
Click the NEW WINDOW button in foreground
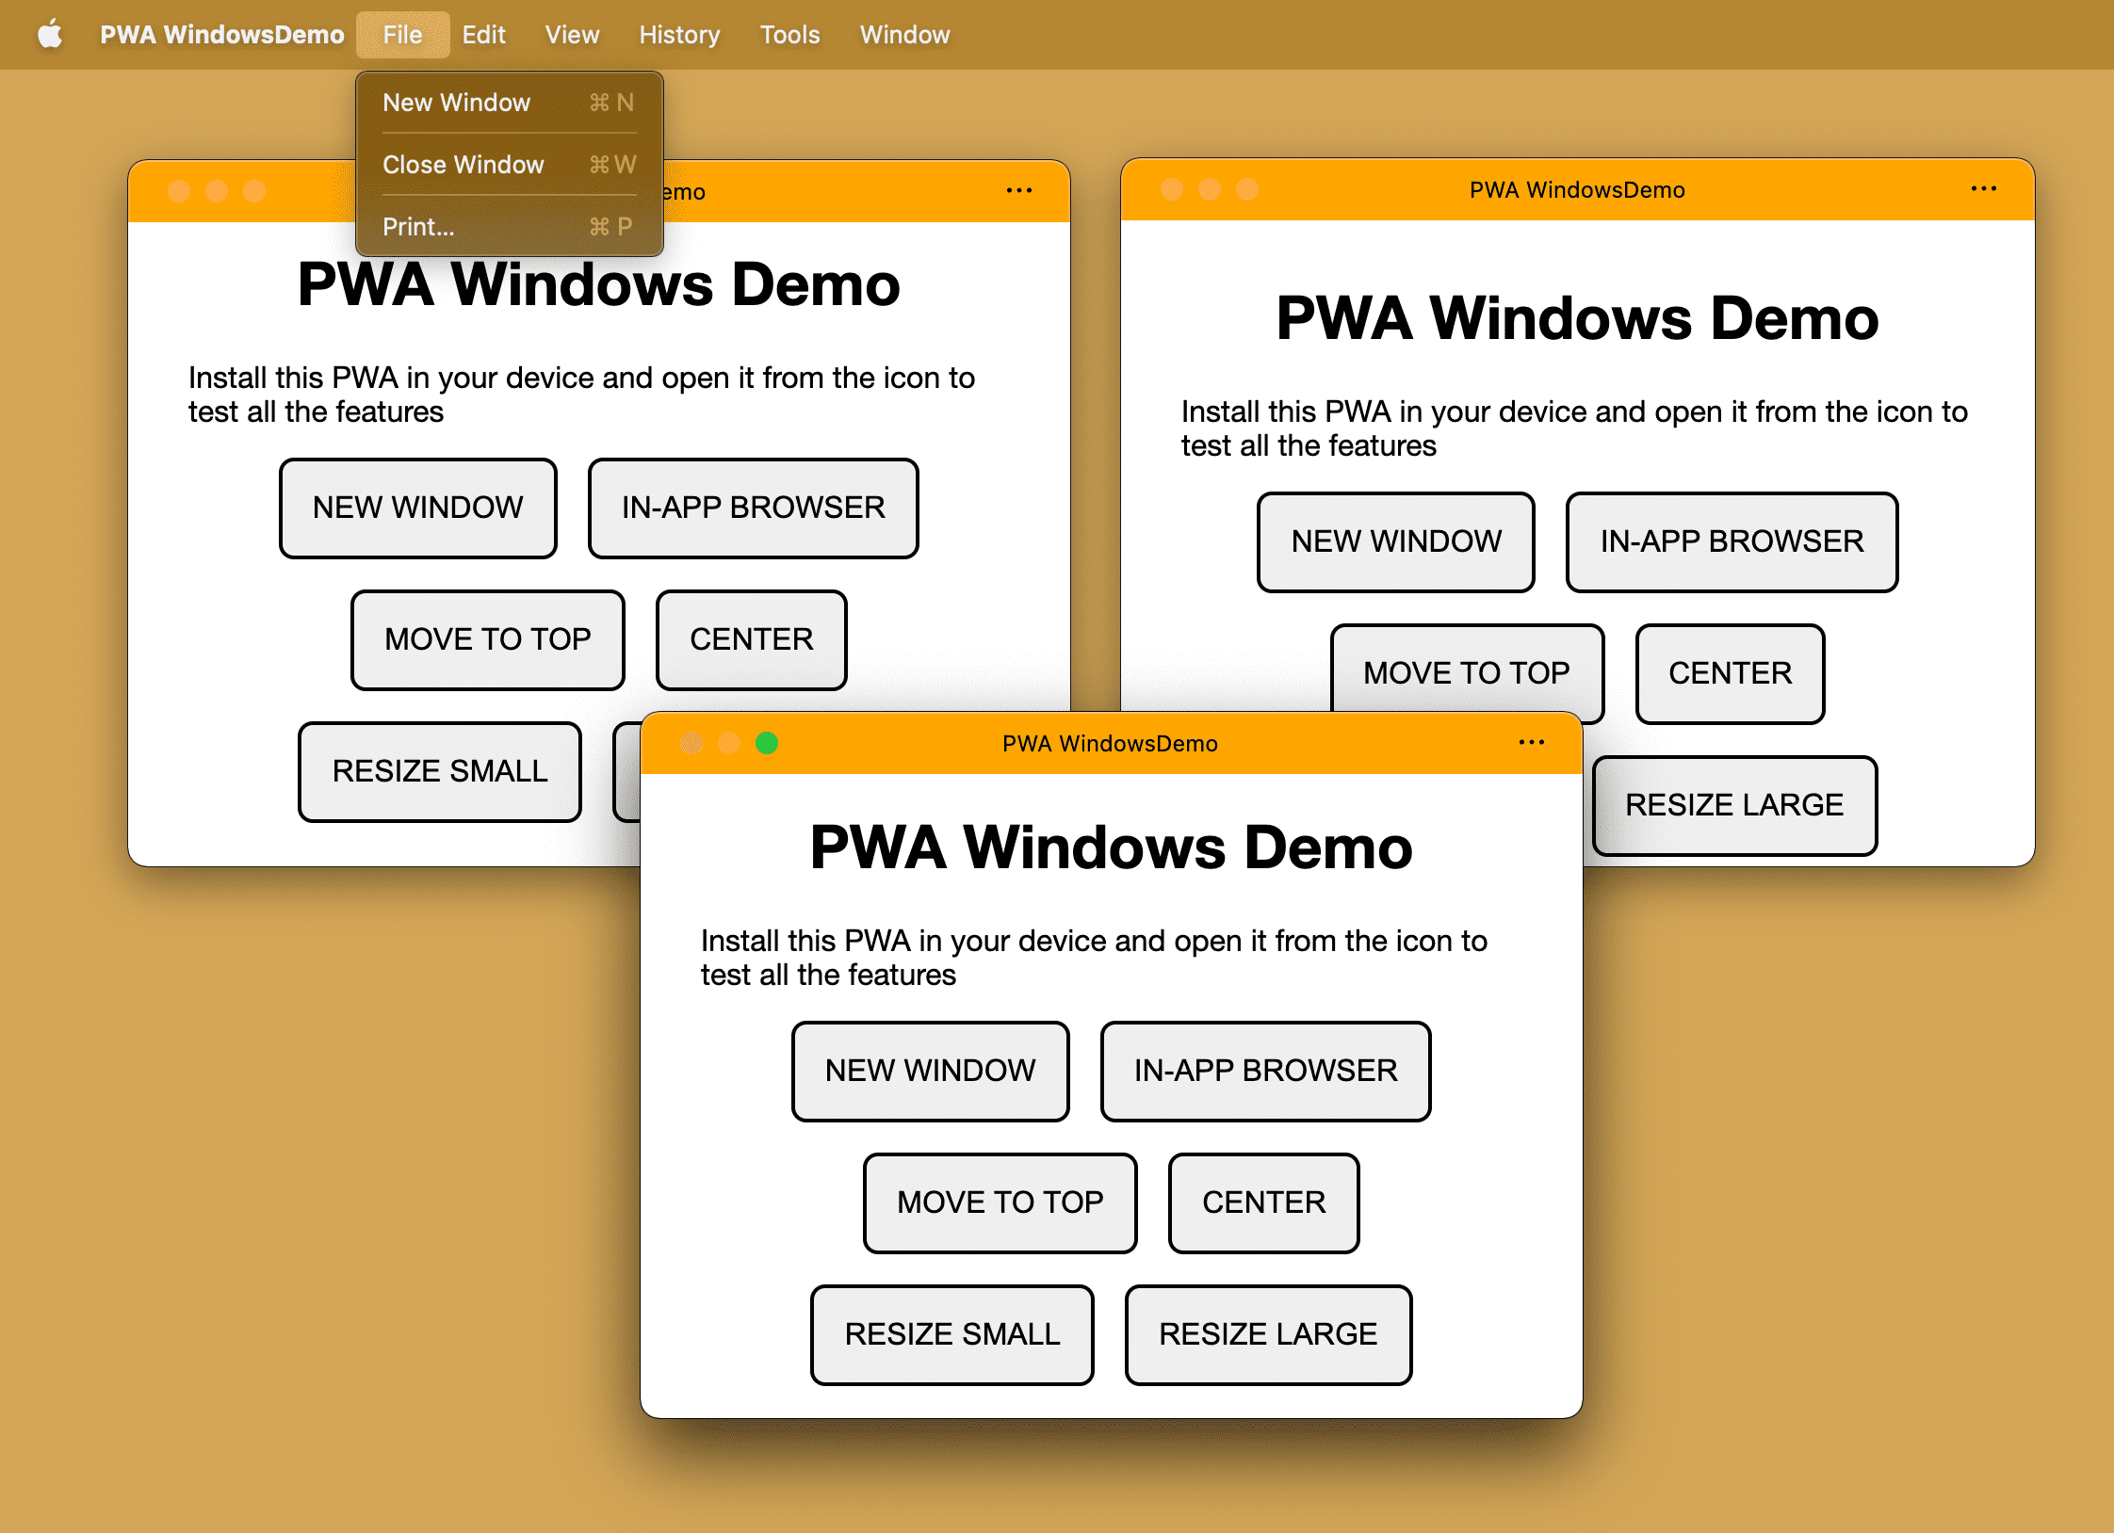(933, 1069)
